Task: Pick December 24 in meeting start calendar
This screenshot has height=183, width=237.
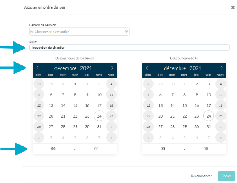Action: point(99,116)
